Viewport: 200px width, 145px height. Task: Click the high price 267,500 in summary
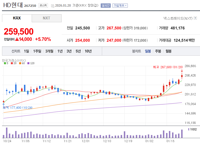[114, 28]
